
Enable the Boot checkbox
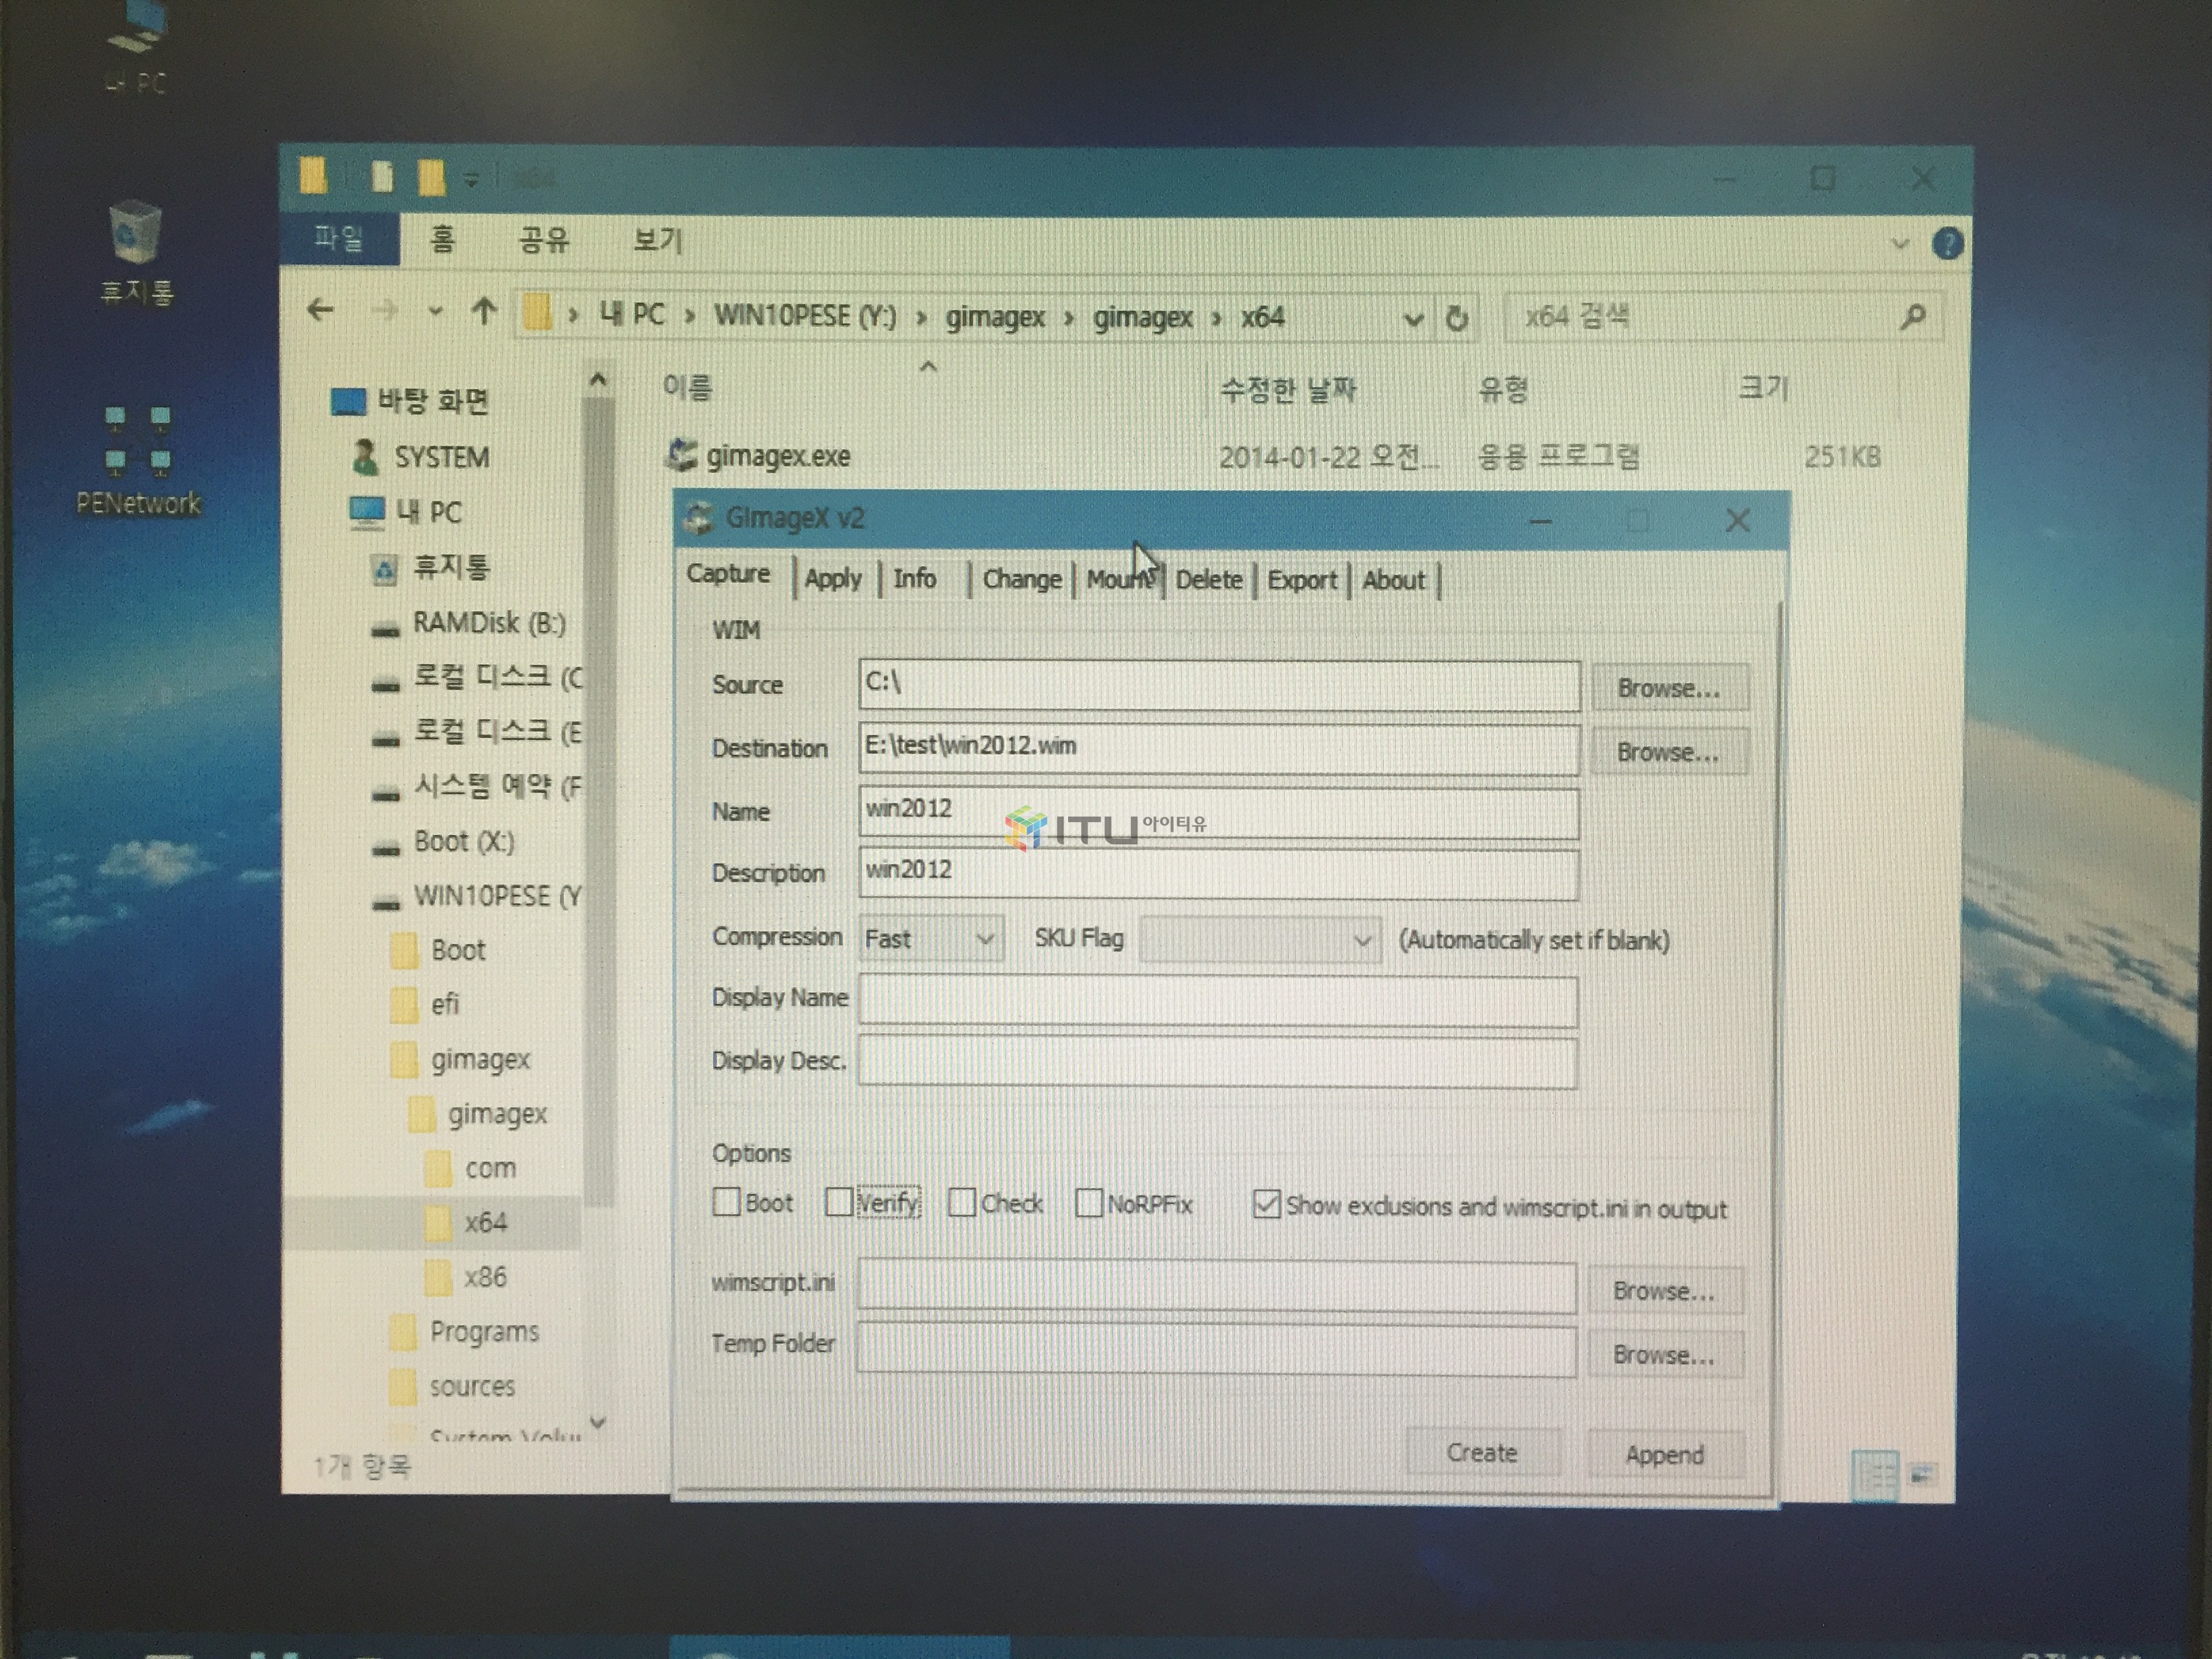[x=727, y=1201]
